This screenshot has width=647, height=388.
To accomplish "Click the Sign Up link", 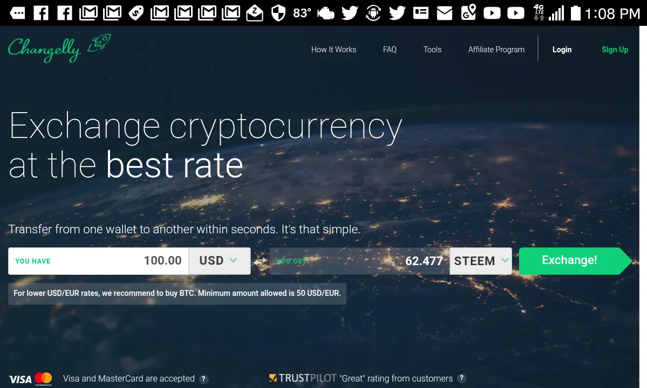I will 615,50.
